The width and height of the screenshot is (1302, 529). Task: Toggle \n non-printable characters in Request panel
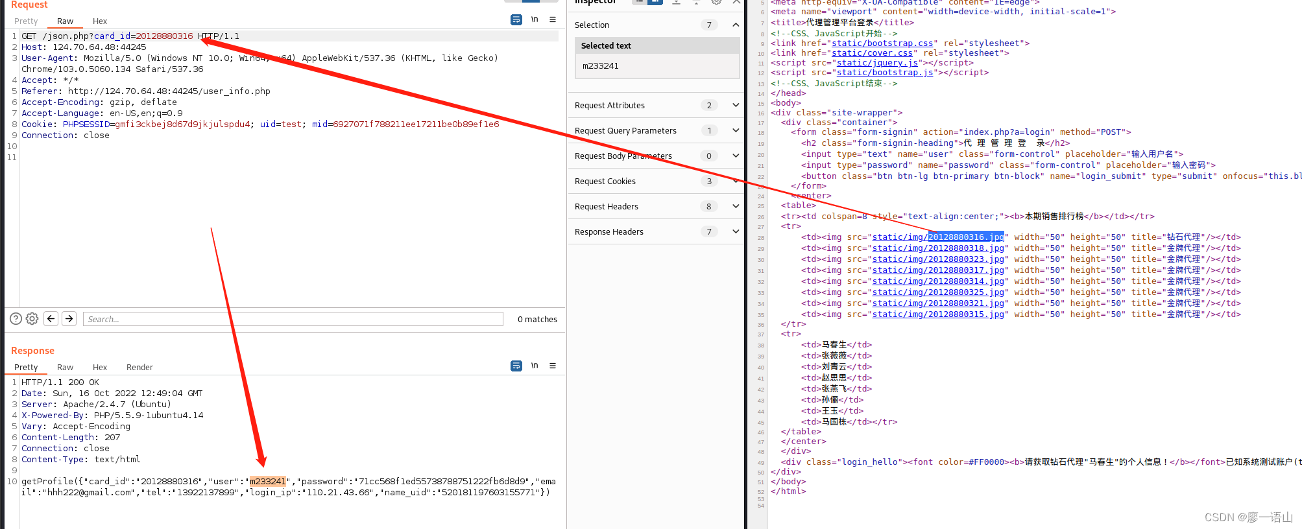[x=535, y=19]
